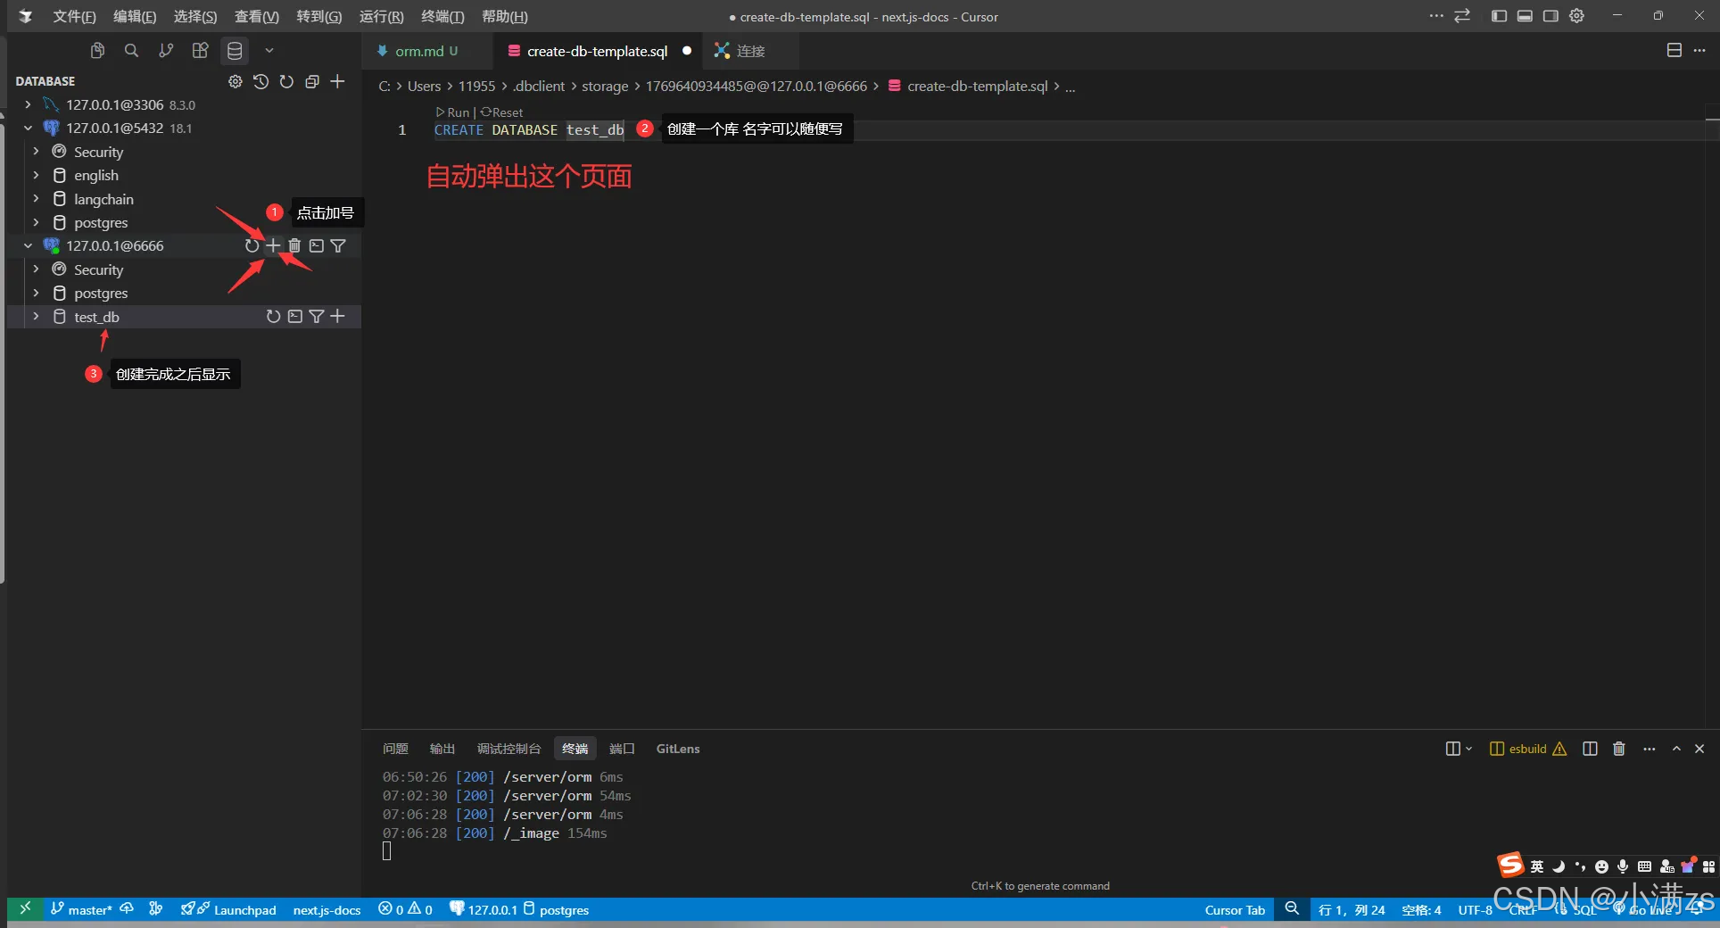Open the 编辑(E) menu
Image resolution: width=1720 pixels, height=928 pixels.
135,16
